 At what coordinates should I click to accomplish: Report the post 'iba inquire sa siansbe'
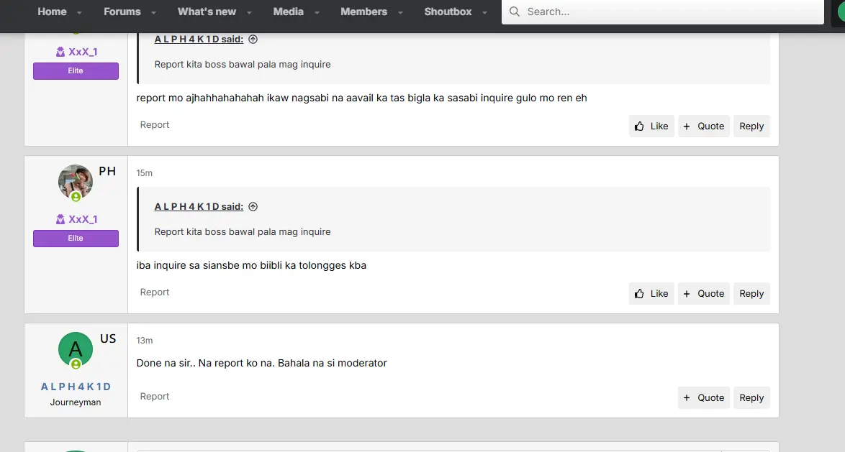tap(155, 292)
